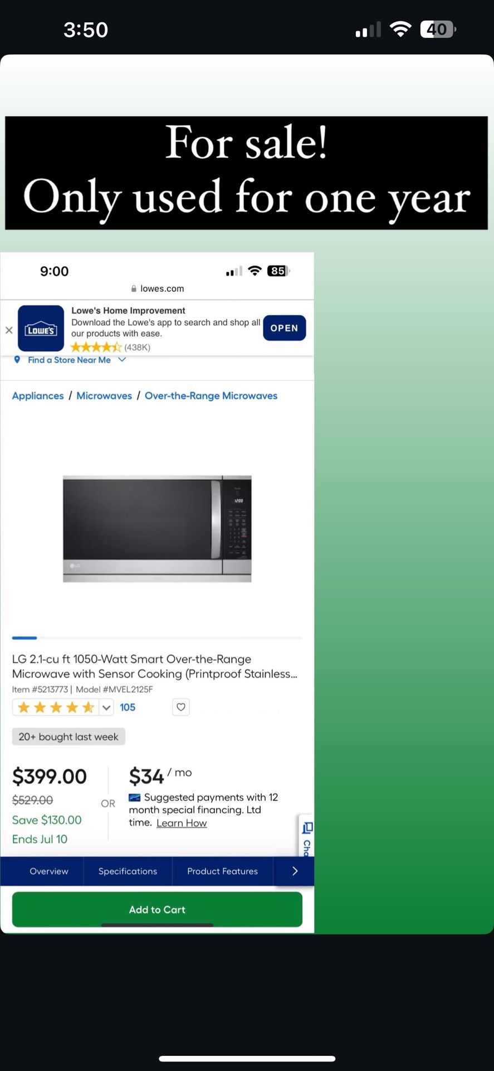Switch to the Specifications tab
Viewport: 494px width, 1071px height.
(x=128, y=871)
